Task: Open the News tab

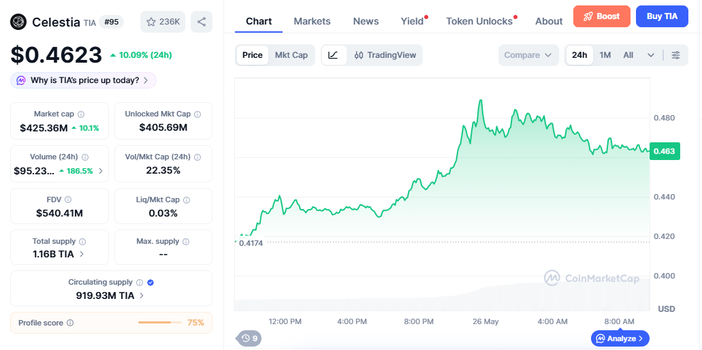Action: pyautogui.click(x=366, y=21)
